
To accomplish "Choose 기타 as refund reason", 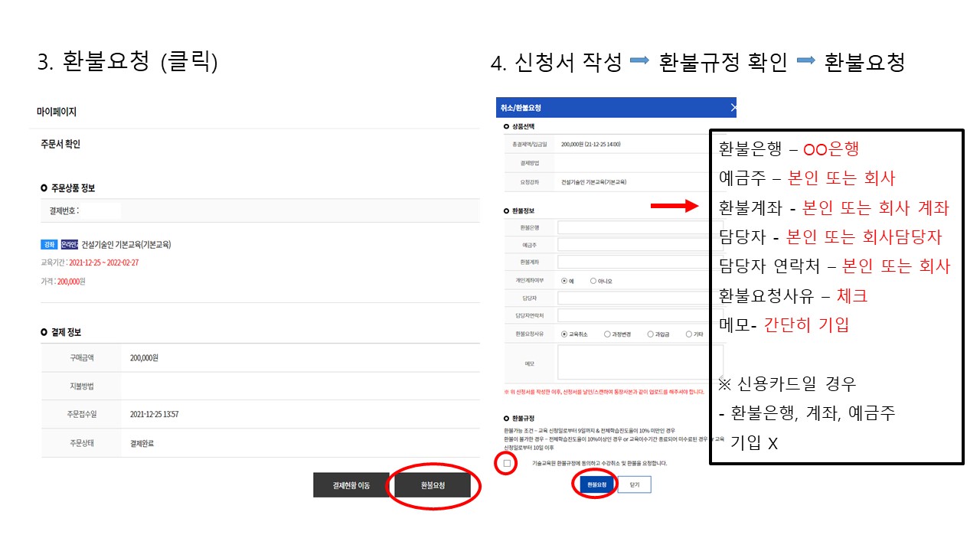I will (x=689, y=334).
